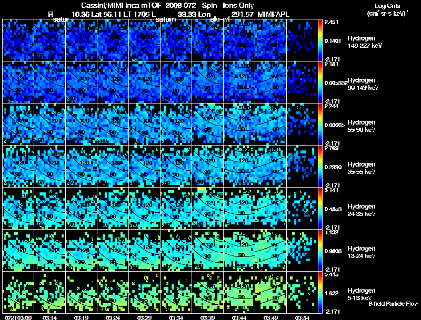Click the top row color scale bar

(320, 40)
